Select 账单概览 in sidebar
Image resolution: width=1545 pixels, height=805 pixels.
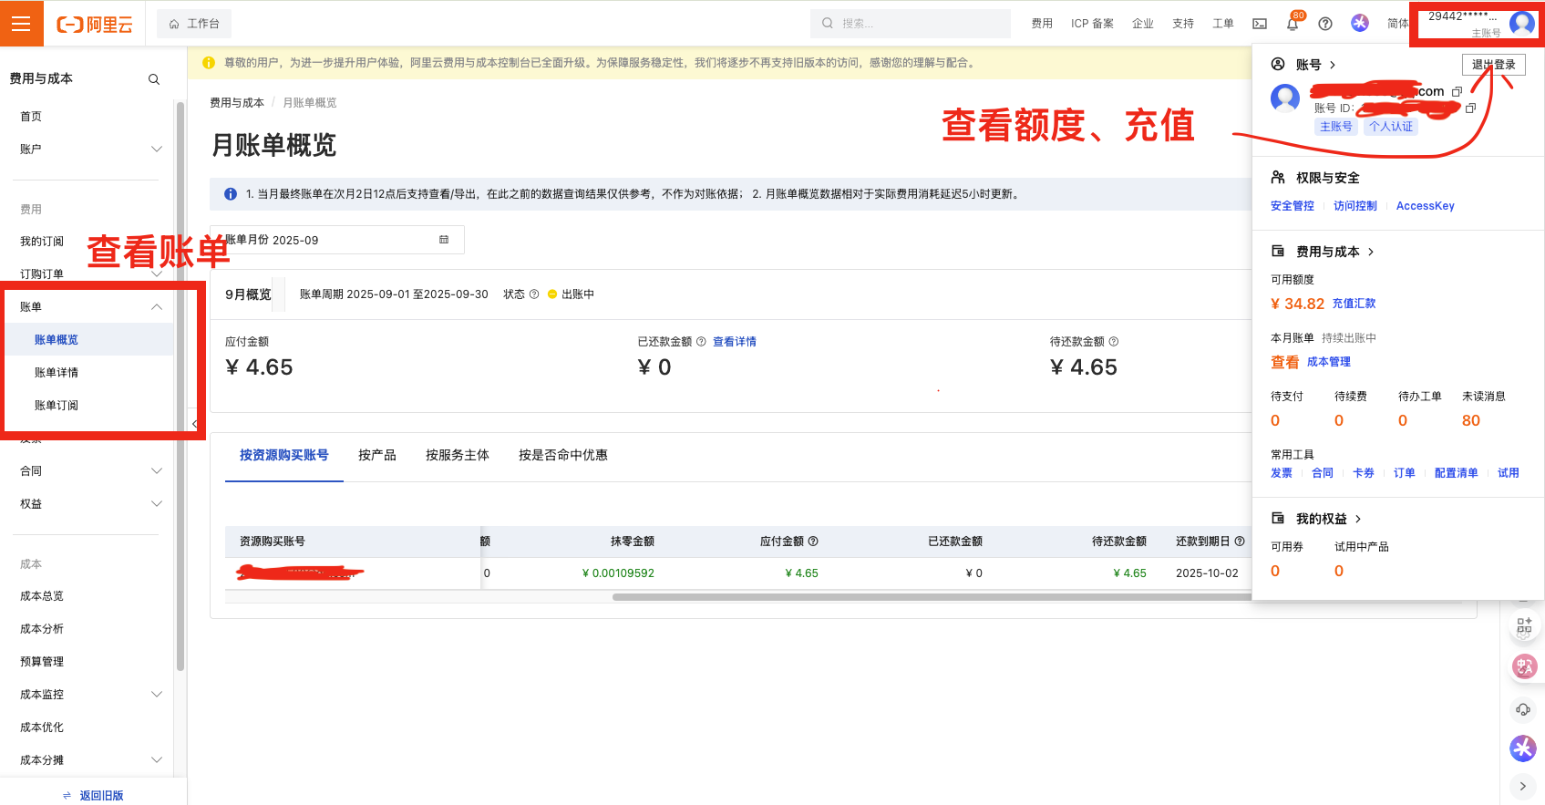57,340
